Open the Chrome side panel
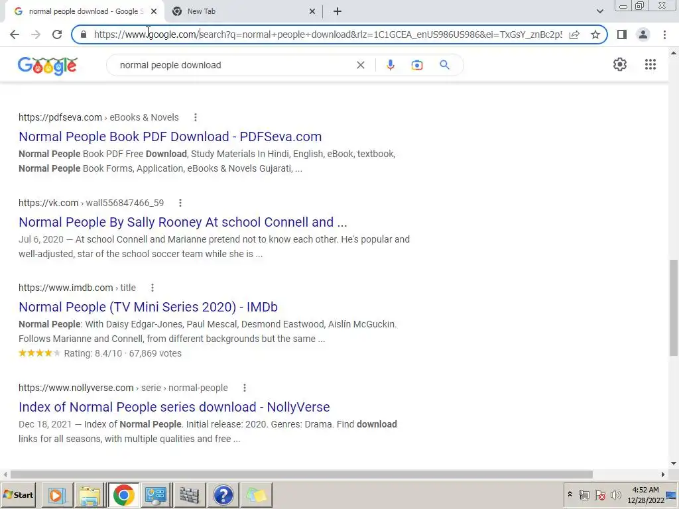Image resolution: width=679 pixels, height=509 pixels. (622, 34)
